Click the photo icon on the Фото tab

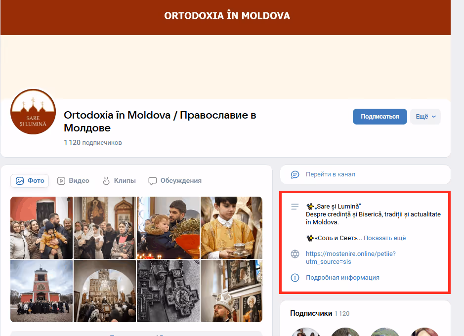pyautogui.click(x=20, y=181)
